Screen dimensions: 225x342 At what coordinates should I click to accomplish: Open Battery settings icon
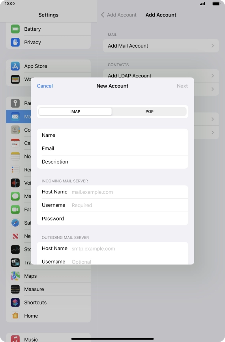pyautogui.click(x=15, y=29)
